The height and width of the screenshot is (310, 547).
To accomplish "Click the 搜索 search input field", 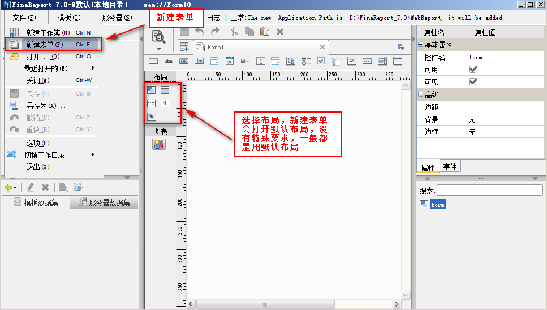I will click(x=490, y=190).
